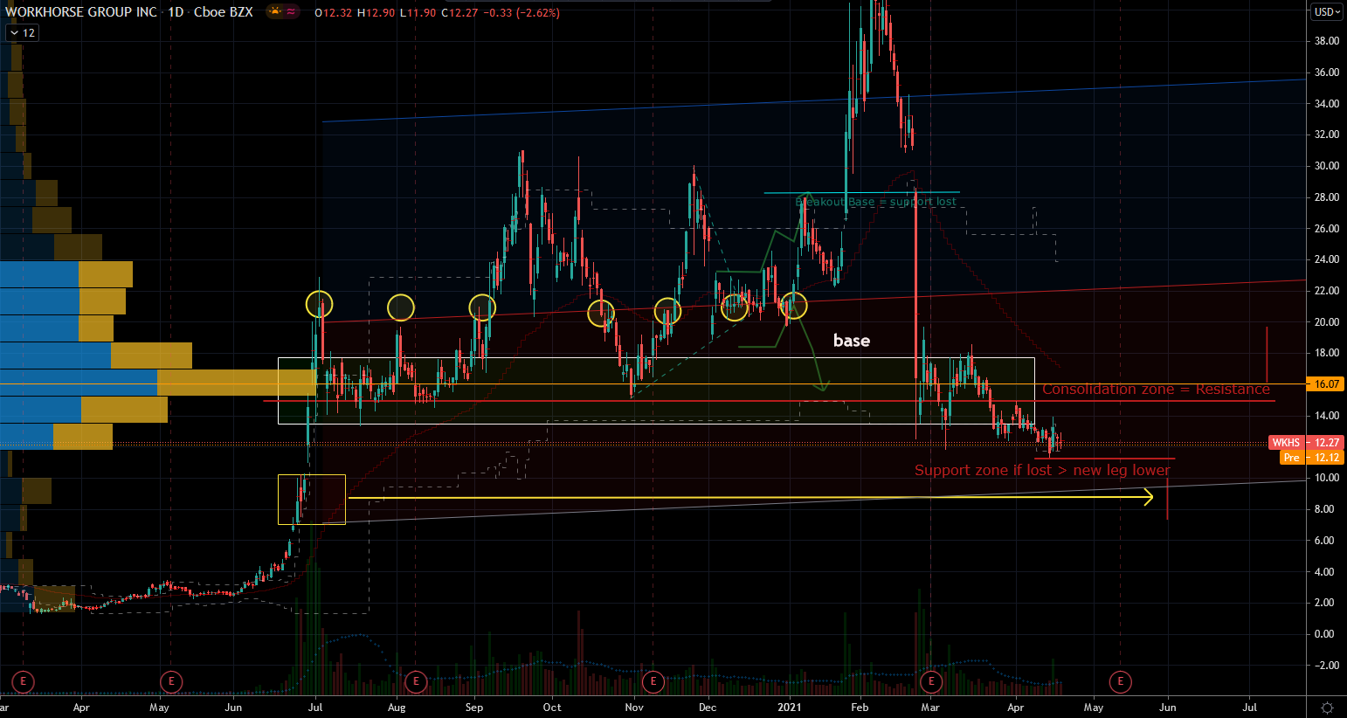Click the 10.00 price axis label
1347x718 pixels.
[1327, 478]
